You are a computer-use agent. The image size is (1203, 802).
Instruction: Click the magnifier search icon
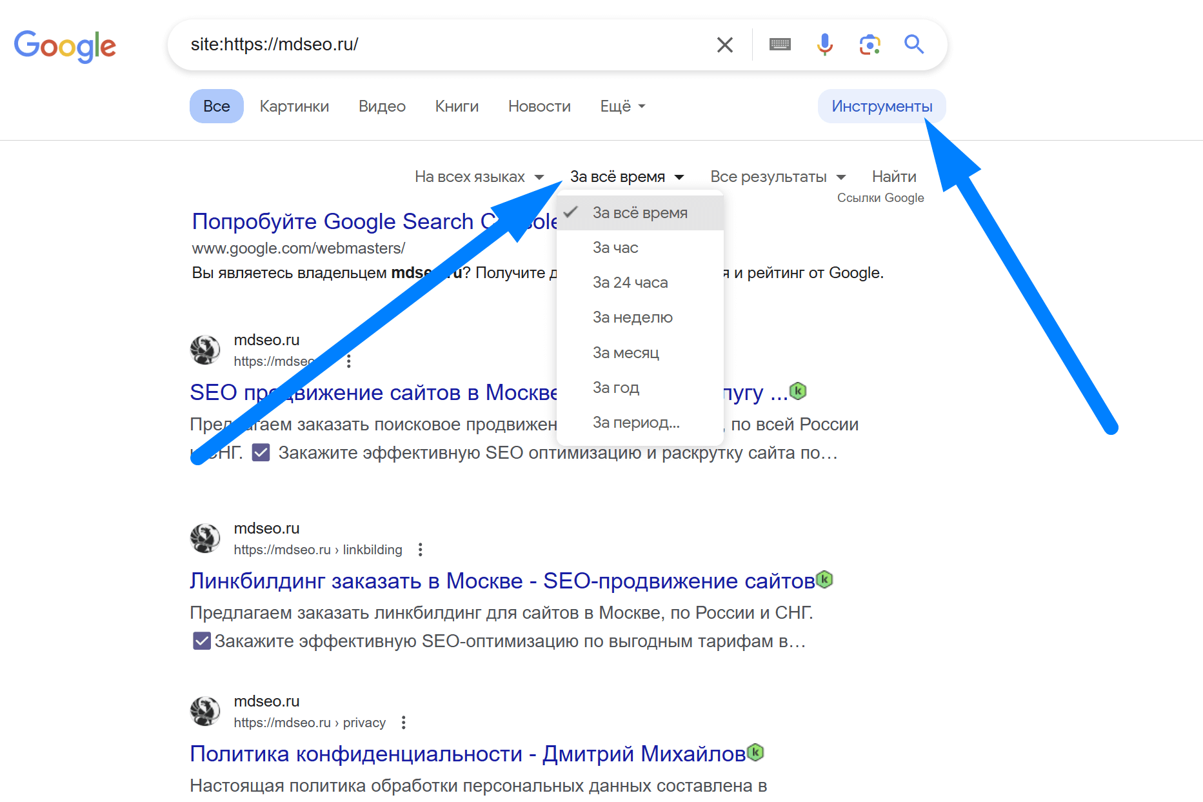(x=914, y=45)
